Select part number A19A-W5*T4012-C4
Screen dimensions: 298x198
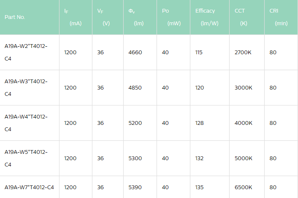click(x=26, y=158)
